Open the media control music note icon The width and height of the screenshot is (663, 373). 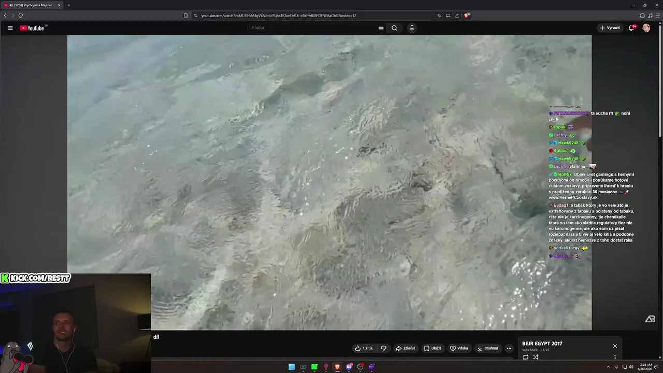(x=650, y=16)
